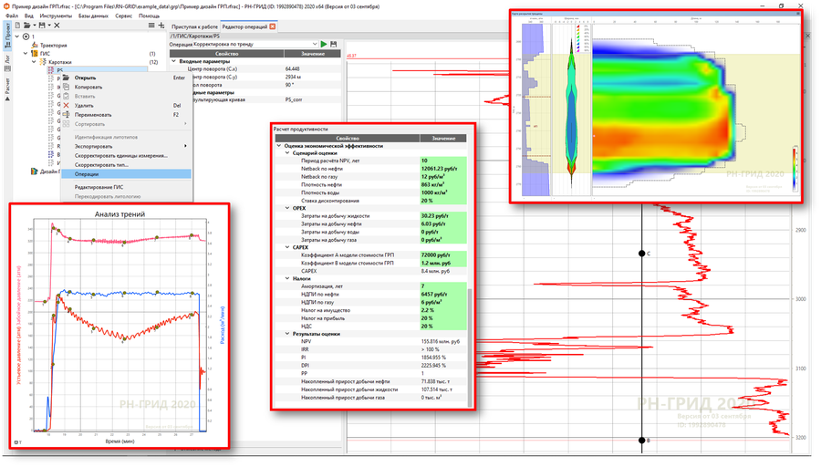Click the save diskette icon in the project toolbar

[42, 26]
